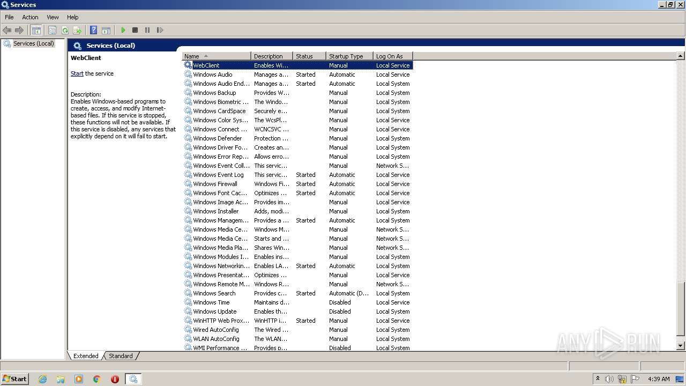The height and width of the screenshot is (386, 686).
Task: Toggle Show/Hide Console Tree icon
Action: [x=36, y=30]
